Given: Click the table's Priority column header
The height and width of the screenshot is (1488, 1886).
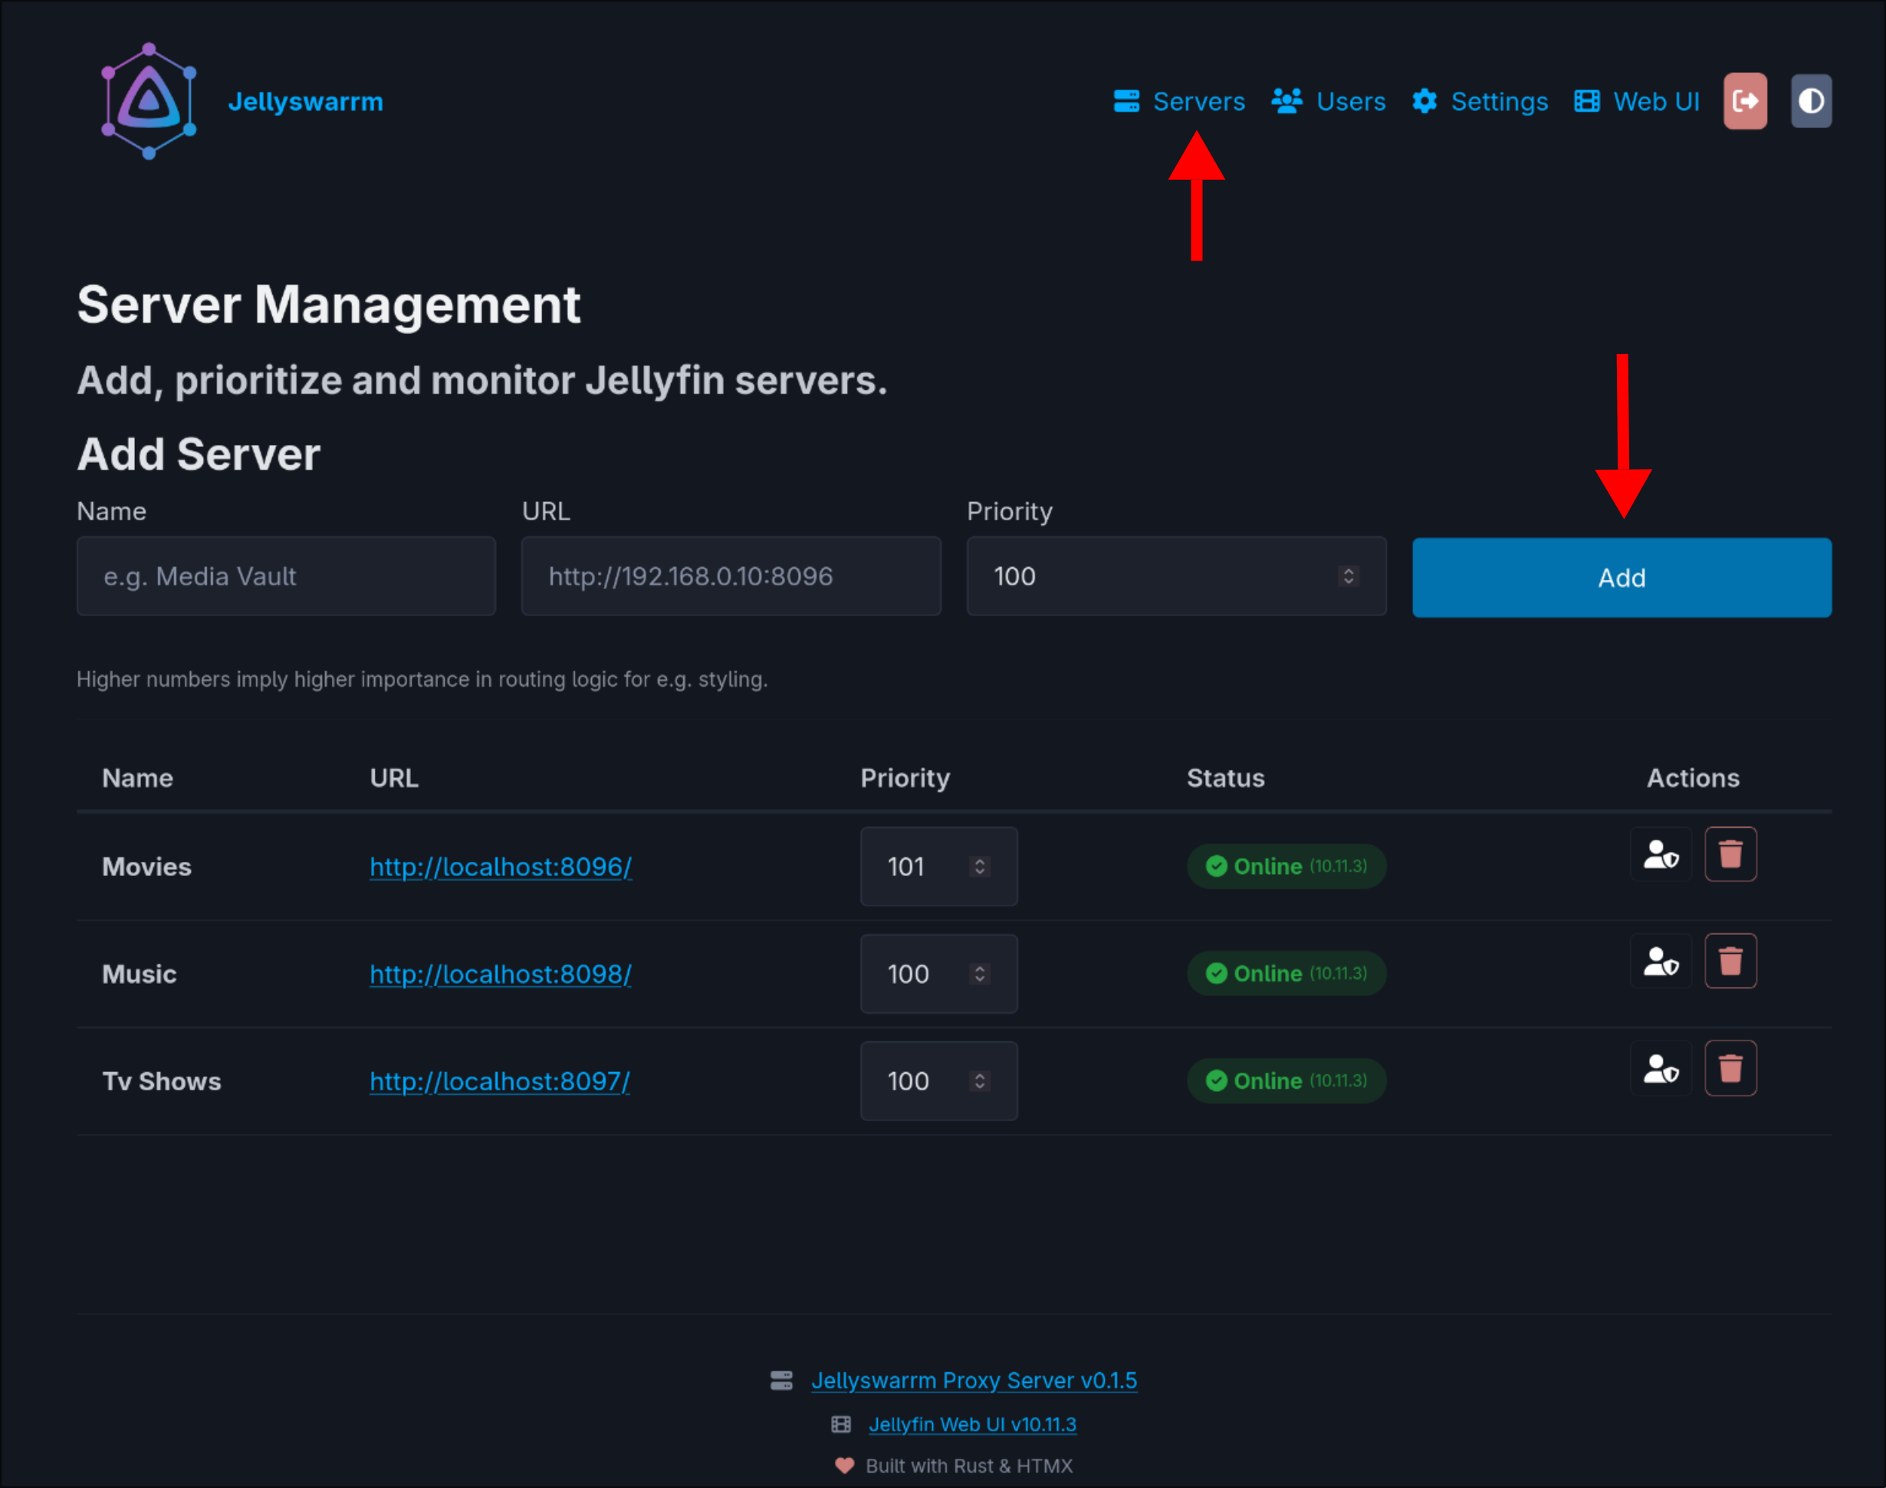Looking at the screenshot, I should (x=905, y=778).
